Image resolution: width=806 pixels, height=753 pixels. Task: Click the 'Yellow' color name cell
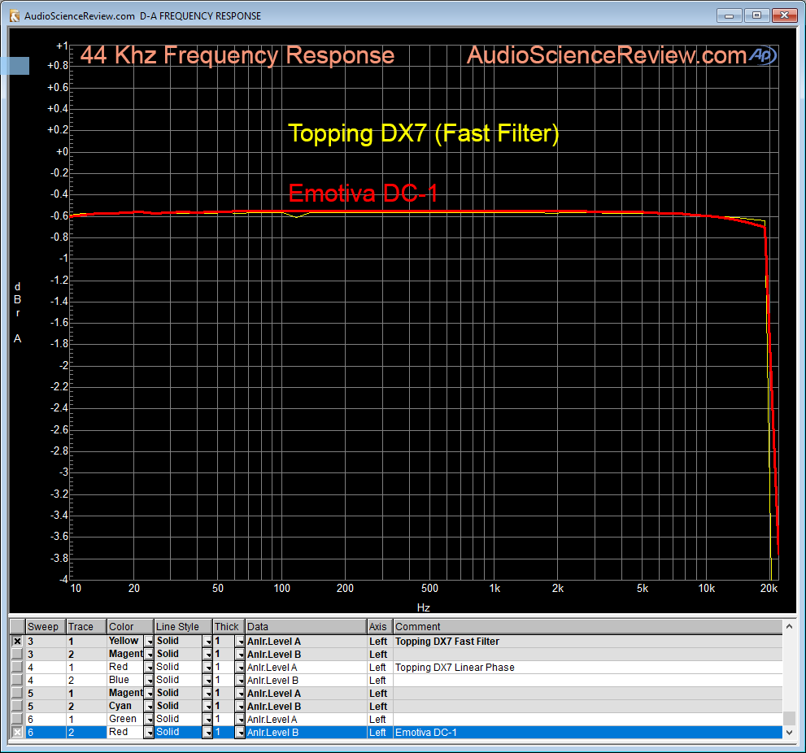click(x=125, y=641)
